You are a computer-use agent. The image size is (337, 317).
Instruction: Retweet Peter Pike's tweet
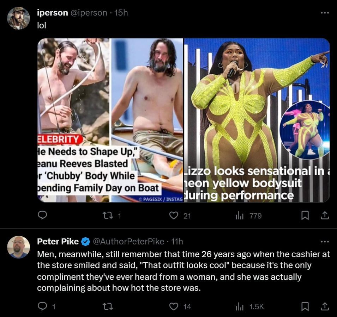(108, 306)
